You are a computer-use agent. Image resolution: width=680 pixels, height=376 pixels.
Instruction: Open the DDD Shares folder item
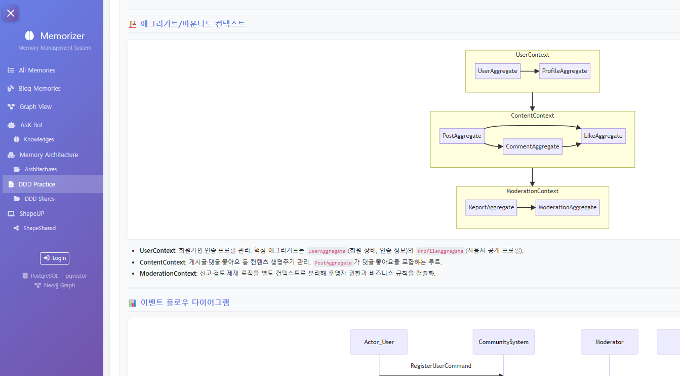tap(39, 199)
